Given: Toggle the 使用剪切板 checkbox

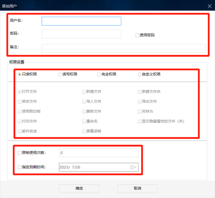Looking at the screenshot, I should coord(20,111).
